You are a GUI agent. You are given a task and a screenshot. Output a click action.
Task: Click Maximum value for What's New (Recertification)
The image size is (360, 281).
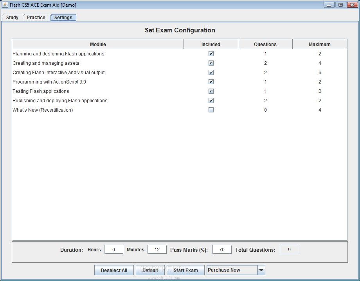coord(320,110)
